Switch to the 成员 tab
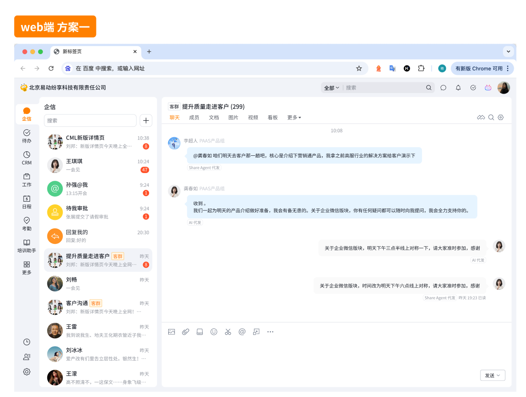Screen dimensions: 526x397 pyautogui.click(x=194, y=118)
